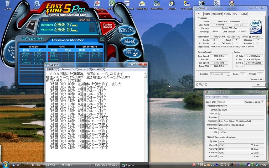Click the red tray icon left of the IME
Screen dimensions: 269x168
pyautogui.click(x=194, y=165)
